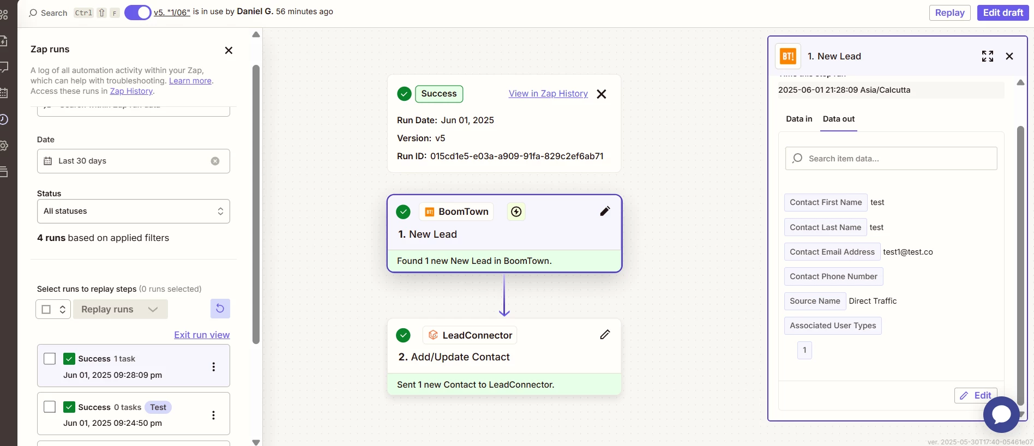
Task: Open the v5 "1/06" version link
Action: [x=172, y=12]
